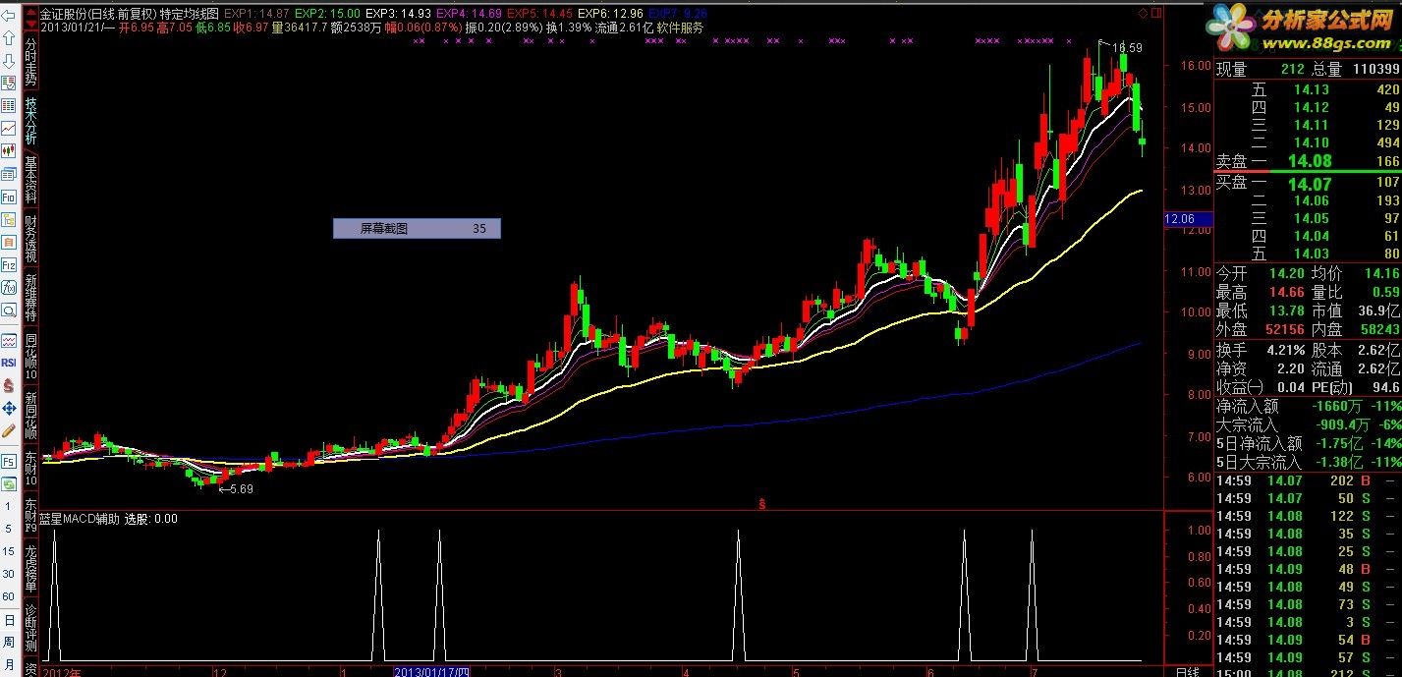The width and height of the screenshot is (1402, 677).
Task: Click the 16.59 high price label on chart
Action: [1127, 47]
